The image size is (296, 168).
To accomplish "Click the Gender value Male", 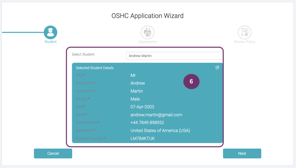I will click(x=135, y=99).
